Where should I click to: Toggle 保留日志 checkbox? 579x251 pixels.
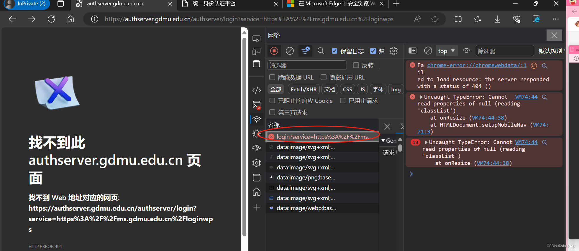coord(334,51)
